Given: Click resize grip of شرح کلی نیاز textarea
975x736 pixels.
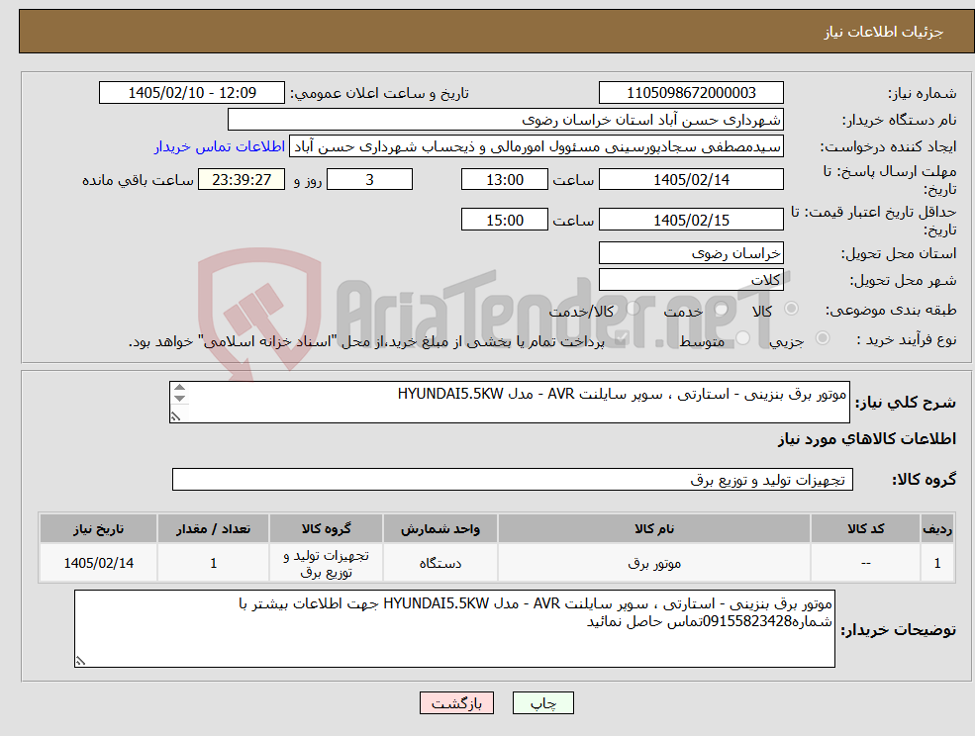Looking at the screenshot, I should click(175, 416).
